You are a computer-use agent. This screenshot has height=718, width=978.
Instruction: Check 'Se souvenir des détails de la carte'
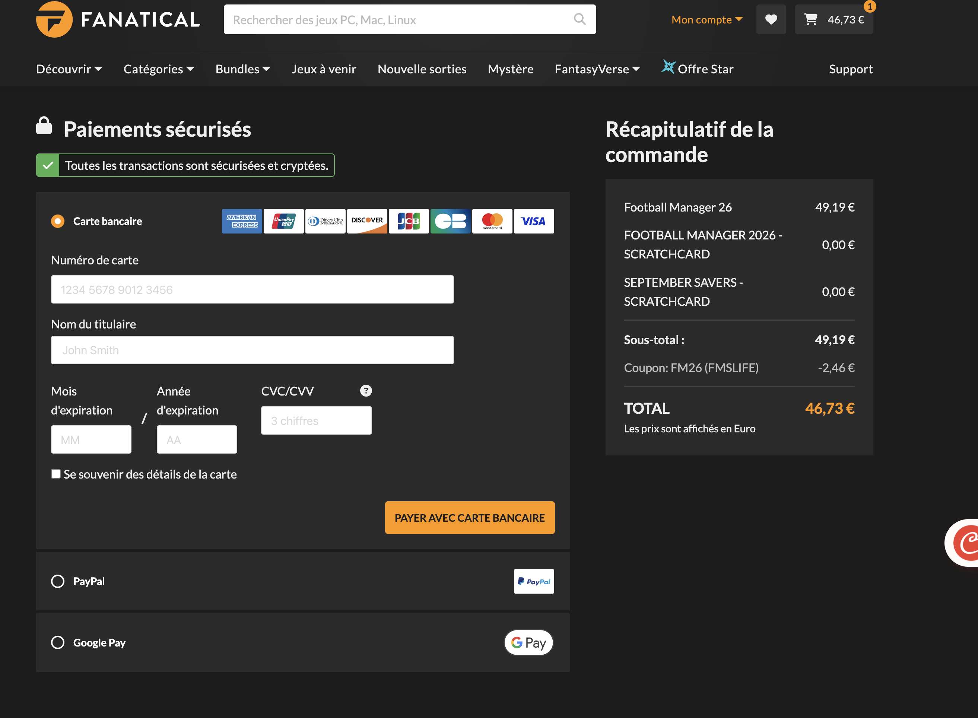[x=55, y=474]
